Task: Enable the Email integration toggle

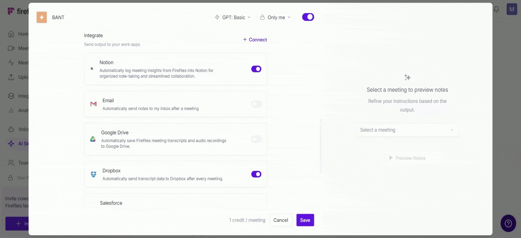Action: (x=256, y=104)
